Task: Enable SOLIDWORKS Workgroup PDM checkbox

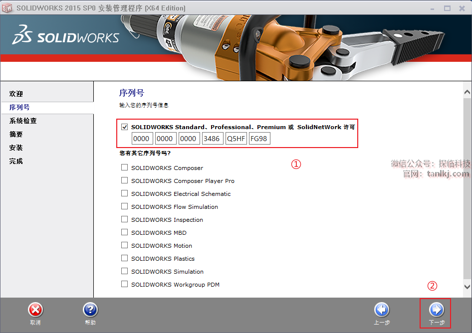Action: 124,284
